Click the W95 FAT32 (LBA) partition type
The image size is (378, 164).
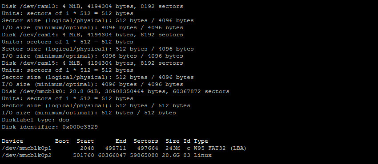pos(220,148)
